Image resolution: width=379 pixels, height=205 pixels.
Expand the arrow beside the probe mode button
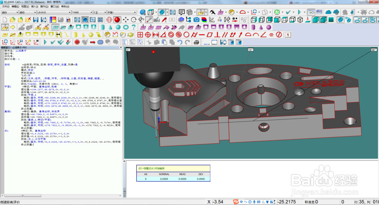tap(206, 12)
